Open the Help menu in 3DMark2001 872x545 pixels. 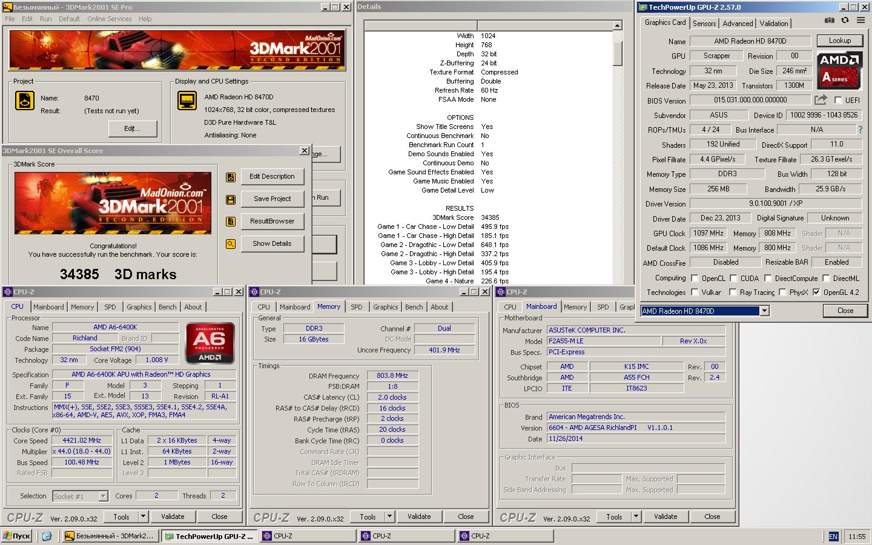145,19
